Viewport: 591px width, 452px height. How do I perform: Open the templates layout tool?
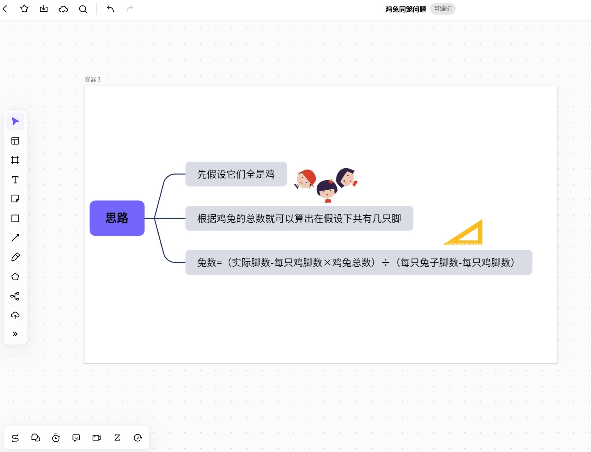tap(15, 141)
